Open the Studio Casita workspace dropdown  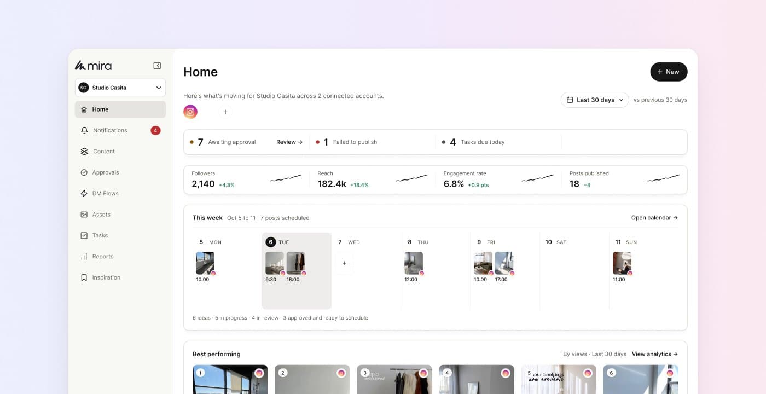(120, 88)
